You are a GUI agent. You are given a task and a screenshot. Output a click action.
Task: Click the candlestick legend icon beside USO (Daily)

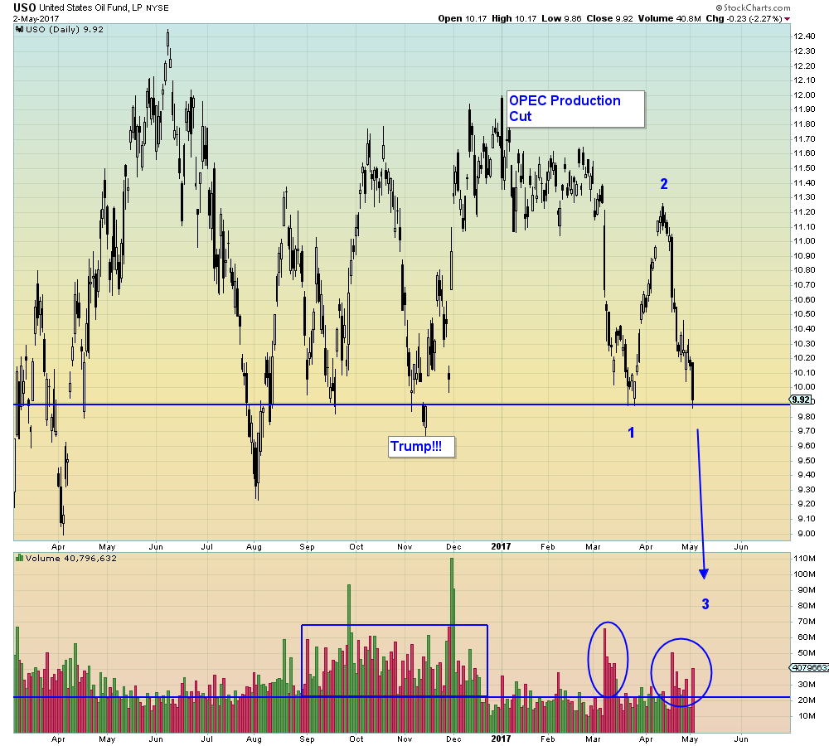click(20, 30)
